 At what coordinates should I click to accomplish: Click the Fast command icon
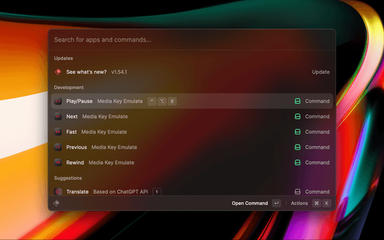tap(58, 132)
